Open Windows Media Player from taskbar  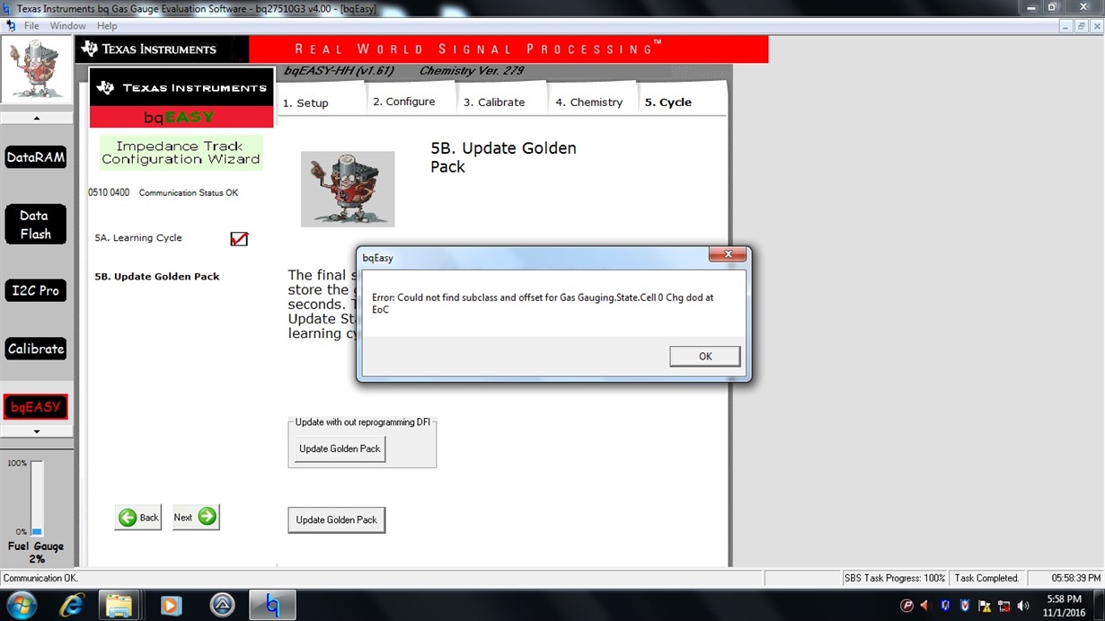[171, 606]
